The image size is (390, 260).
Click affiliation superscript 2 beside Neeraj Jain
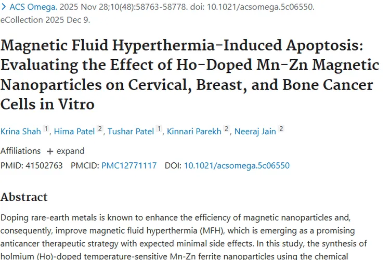tap(281, 129)
